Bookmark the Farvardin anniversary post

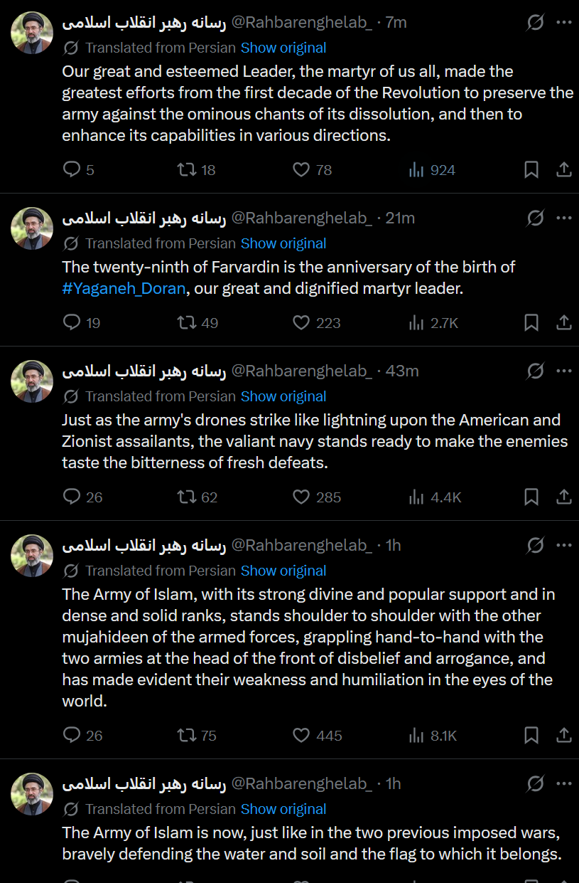531,322
